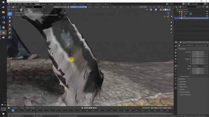Select the Annotate tool in the toolbar

[10, 37]
